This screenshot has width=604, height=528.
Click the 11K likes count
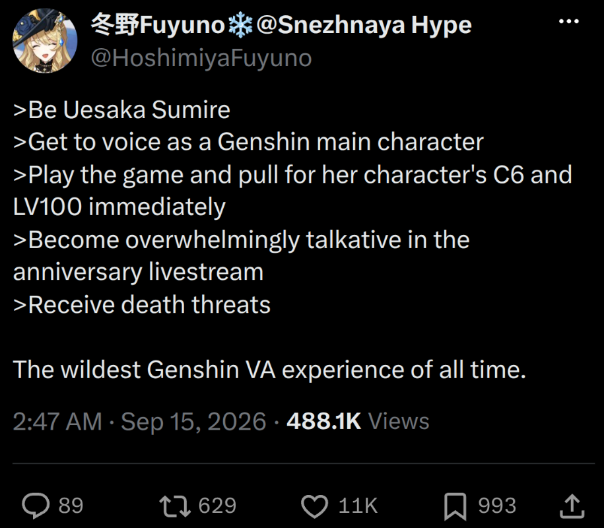358,506
